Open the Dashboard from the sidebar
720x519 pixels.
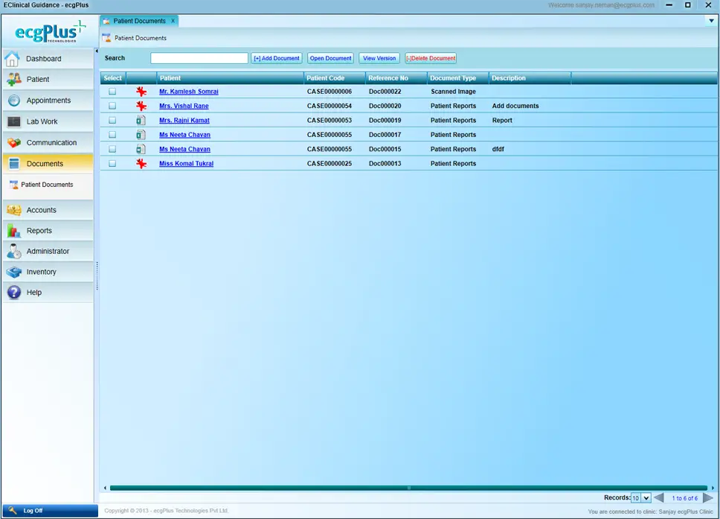pos(13,58)
